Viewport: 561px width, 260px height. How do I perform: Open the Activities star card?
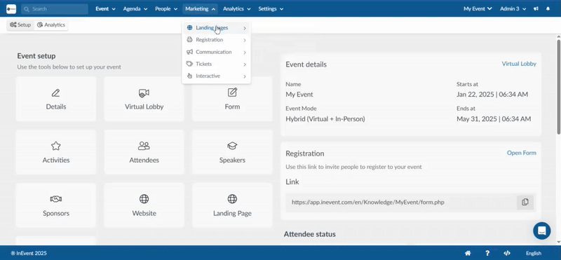pyautogui.click(x=56, y=152)
